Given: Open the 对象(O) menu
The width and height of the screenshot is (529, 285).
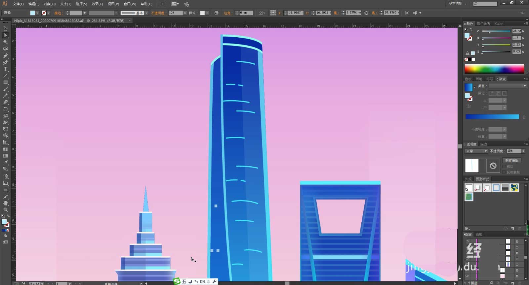Looking at the screenshot, I should [50, 4].
